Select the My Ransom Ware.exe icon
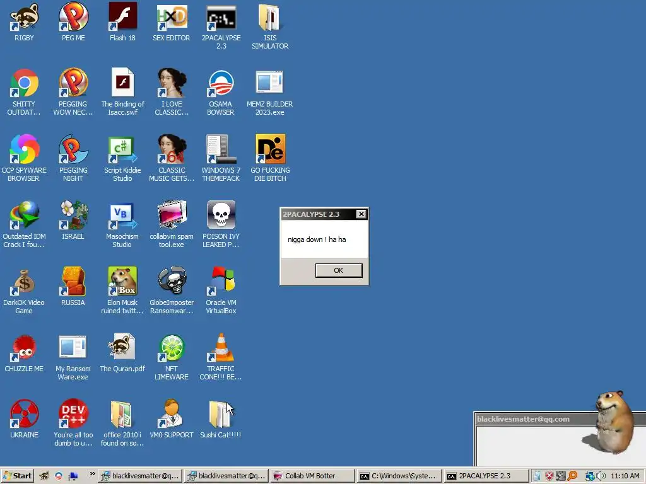This screenshot has height=484, width=646. [x=73, y=357]
